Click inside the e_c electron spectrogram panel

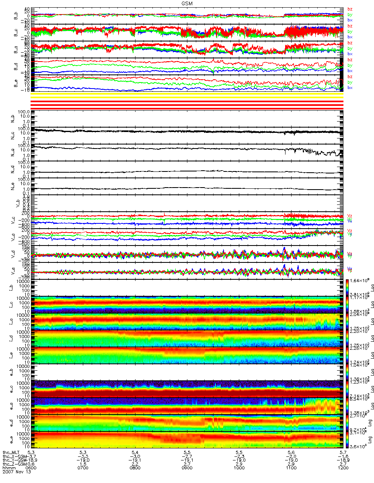tap(187, 389)
